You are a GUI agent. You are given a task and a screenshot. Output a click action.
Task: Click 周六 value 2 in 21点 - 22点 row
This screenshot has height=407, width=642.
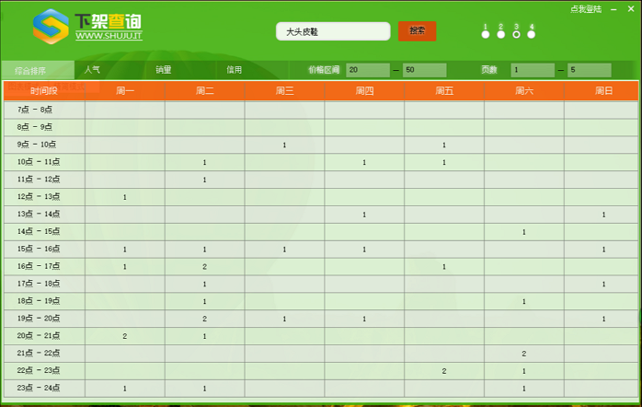[x=524, y=354]
